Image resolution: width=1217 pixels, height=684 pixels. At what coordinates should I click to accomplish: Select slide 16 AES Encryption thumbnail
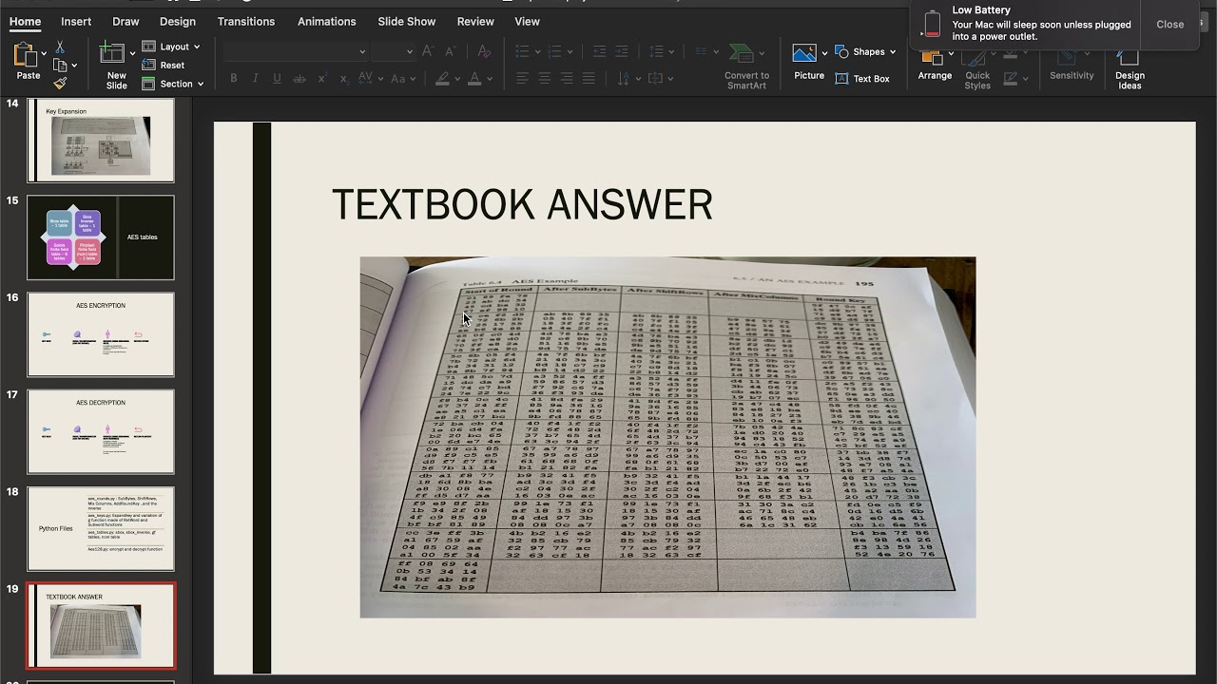[x=101, y=334]
